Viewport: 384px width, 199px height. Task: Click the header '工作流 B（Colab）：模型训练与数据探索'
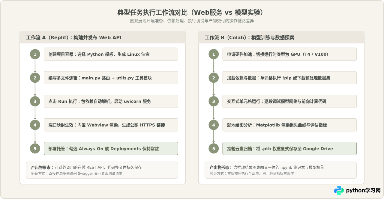point(249,37)
